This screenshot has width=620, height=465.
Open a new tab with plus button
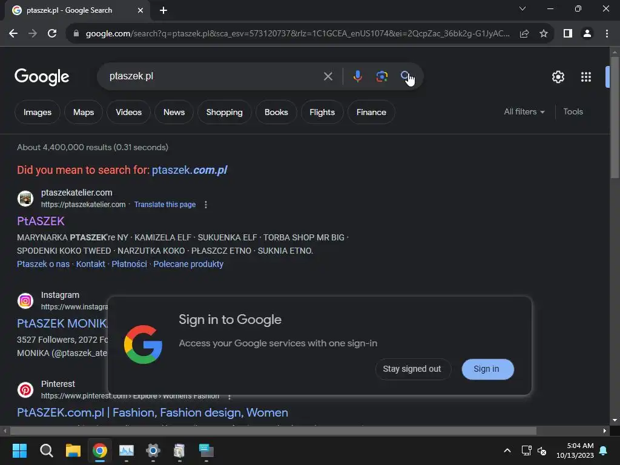coord(163,10)
